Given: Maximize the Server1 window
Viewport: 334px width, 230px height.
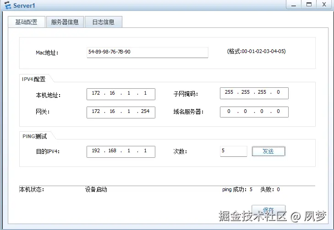Looking at the screenshot, I should pyautogui.click(x=309, y=5).
